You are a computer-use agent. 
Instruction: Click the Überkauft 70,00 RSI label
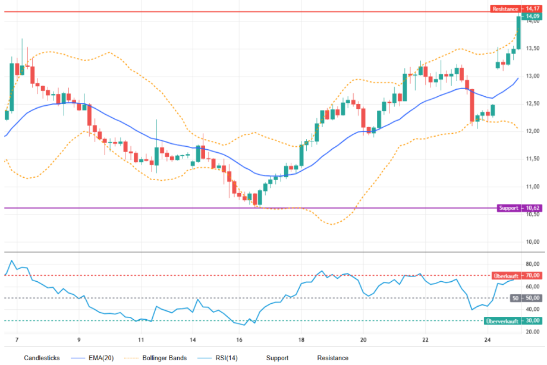517,276
